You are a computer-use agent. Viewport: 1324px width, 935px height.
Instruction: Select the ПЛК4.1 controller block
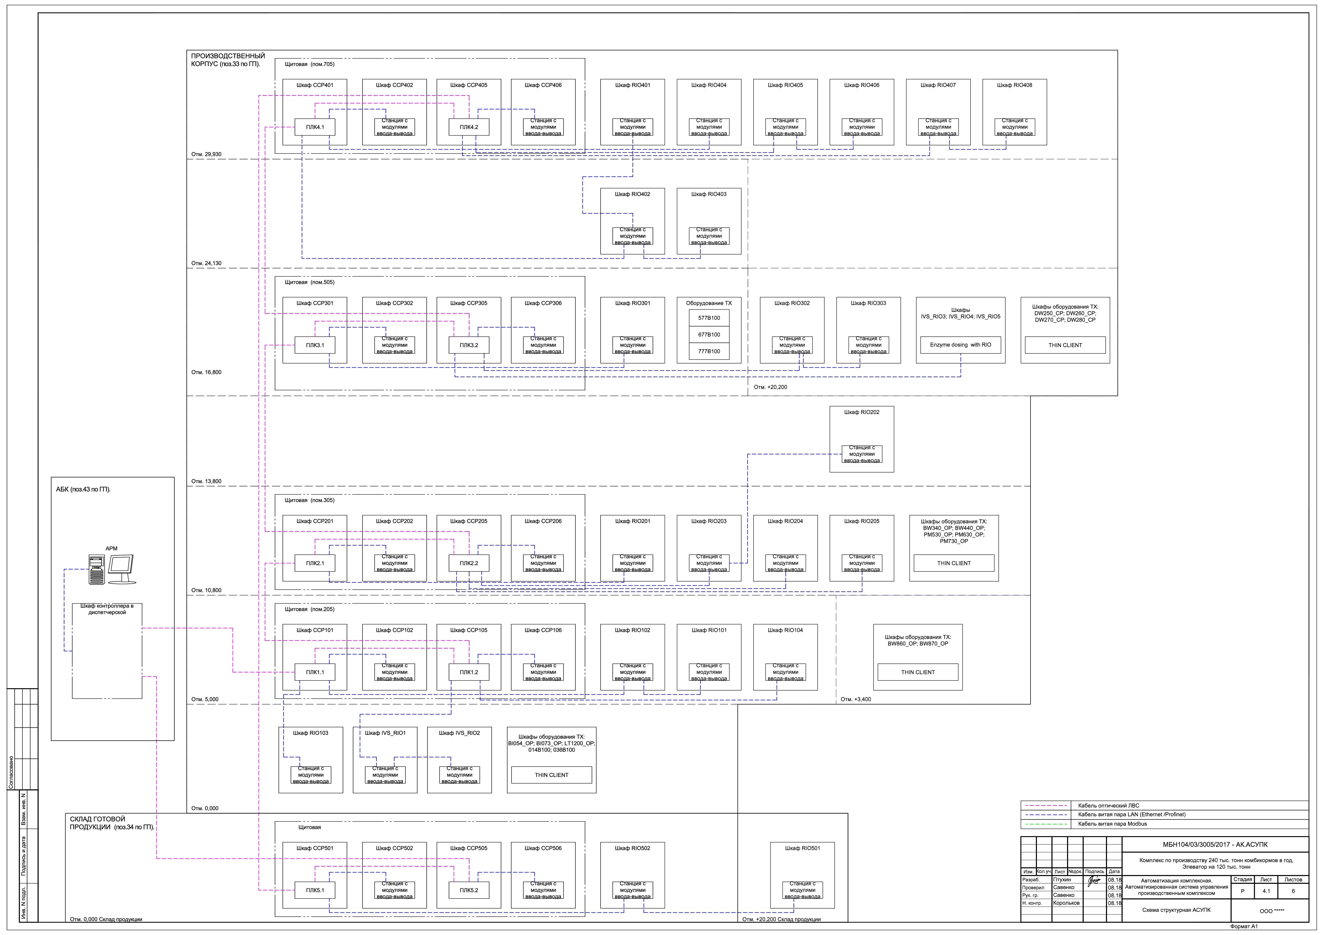point(315,127)
